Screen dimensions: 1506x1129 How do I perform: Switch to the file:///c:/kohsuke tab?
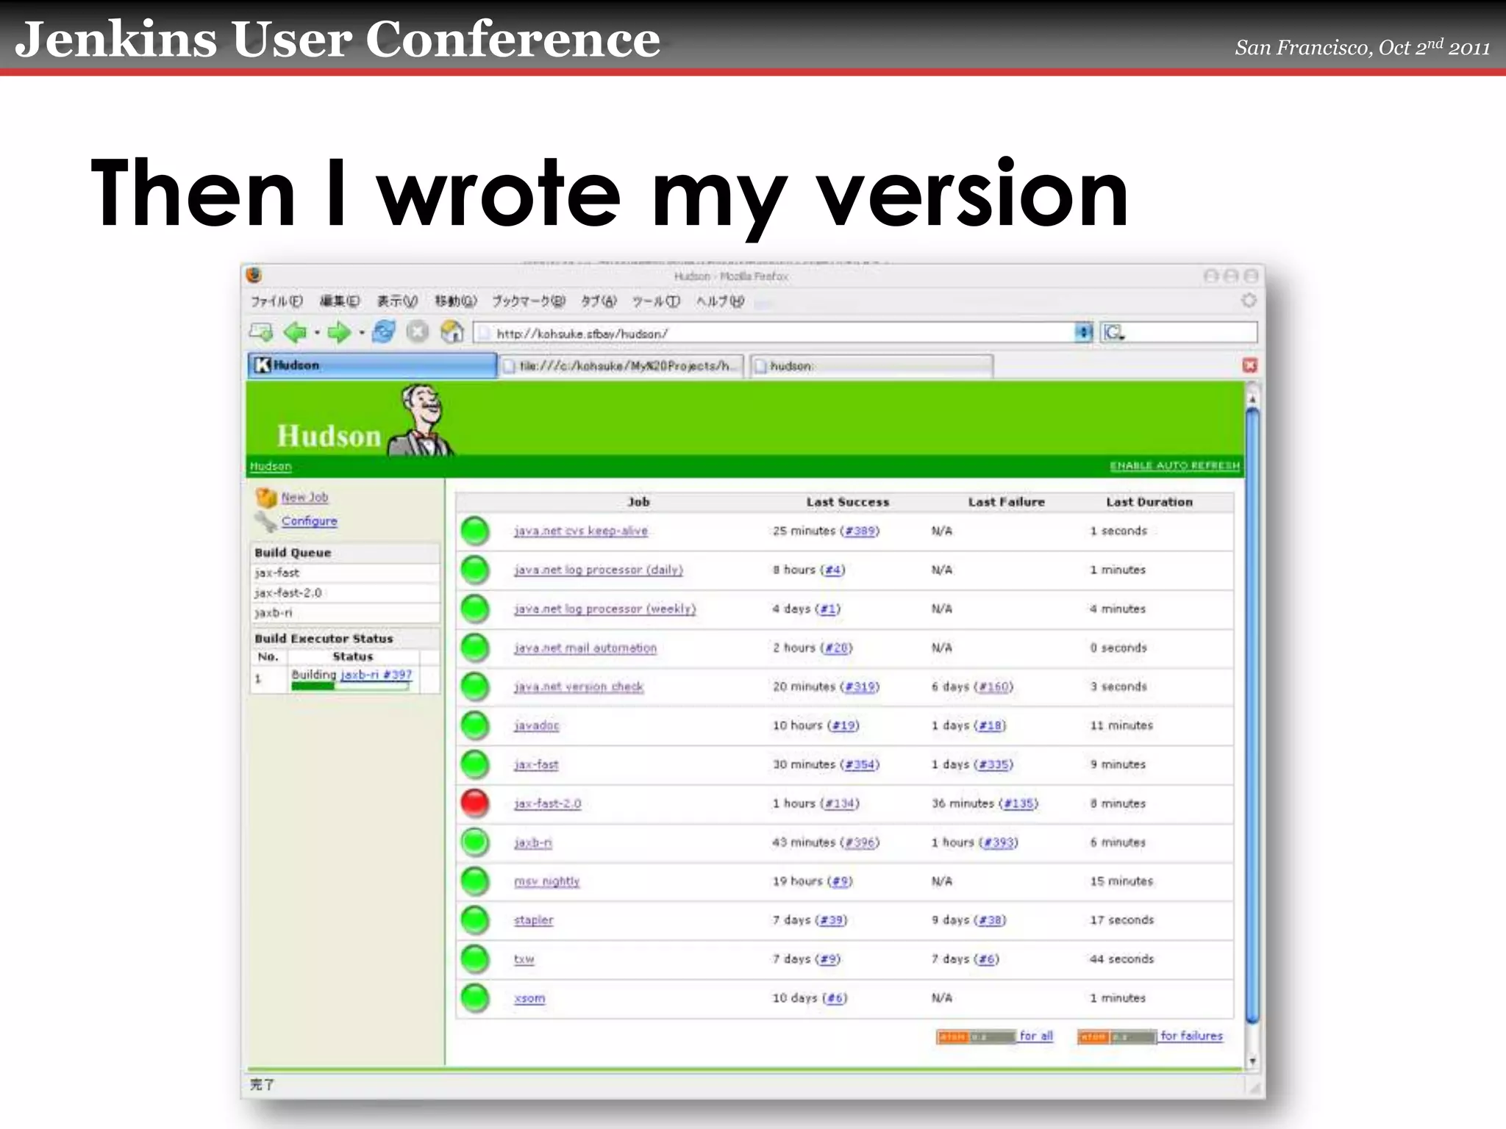point(622,366)
